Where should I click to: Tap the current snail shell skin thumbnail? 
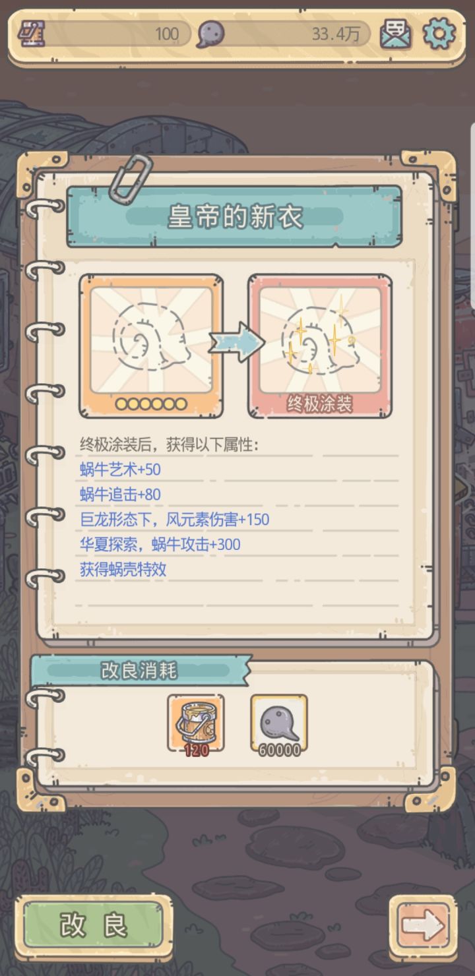(x=151, y=346)
